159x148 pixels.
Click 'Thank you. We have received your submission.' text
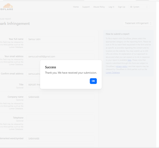coord(71,73)
